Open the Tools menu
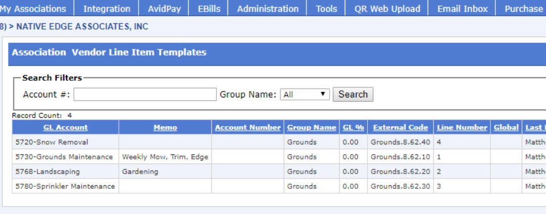 (x=326, y=9)
